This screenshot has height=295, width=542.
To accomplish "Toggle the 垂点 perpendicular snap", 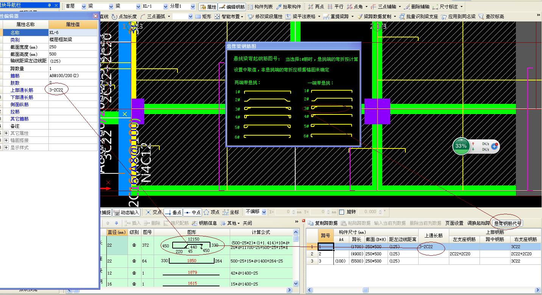I will coord(173,212).
